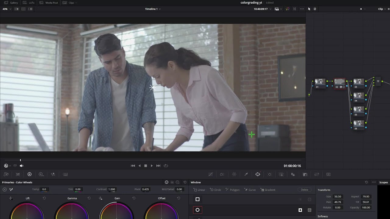The image size is (390, 219).
Task: Select the white point picker for Gain
Action: pyautogui.click(x=101, y=198)
